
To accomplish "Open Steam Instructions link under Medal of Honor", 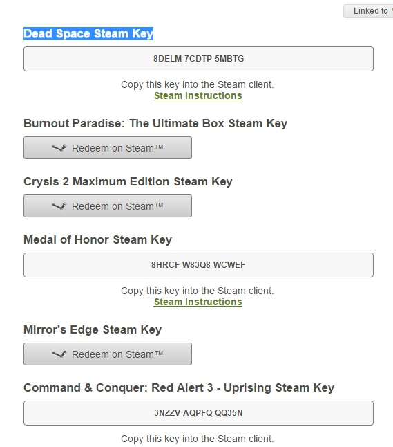I will (x=198, y=302).
